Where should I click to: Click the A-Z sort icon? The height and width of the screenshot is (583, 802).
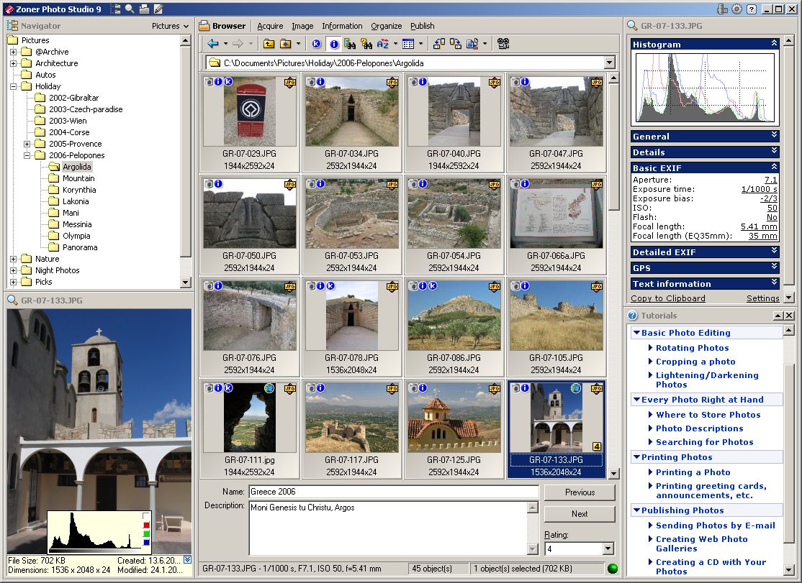click(383, 45)
